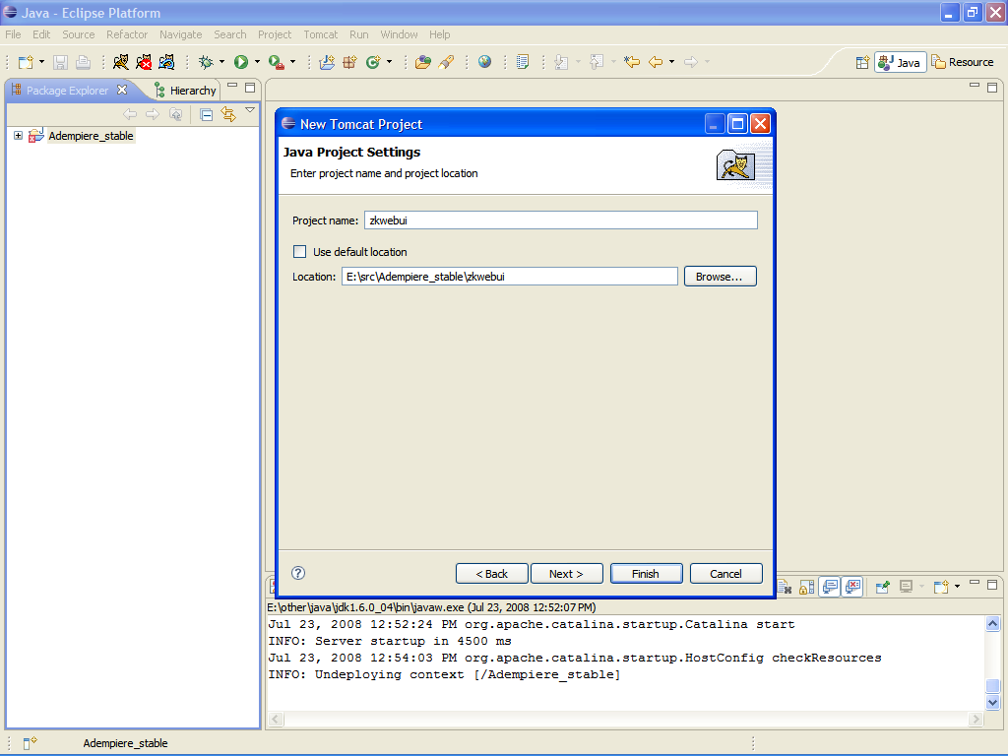This screenshot has height=756, width=1008.
Task: Click the help question mark in dialog
Action: coord(298,573)
